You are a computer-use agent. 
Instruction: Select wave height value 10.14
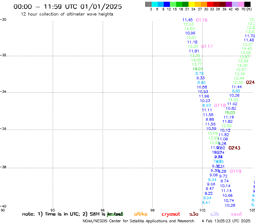point(225,186)
